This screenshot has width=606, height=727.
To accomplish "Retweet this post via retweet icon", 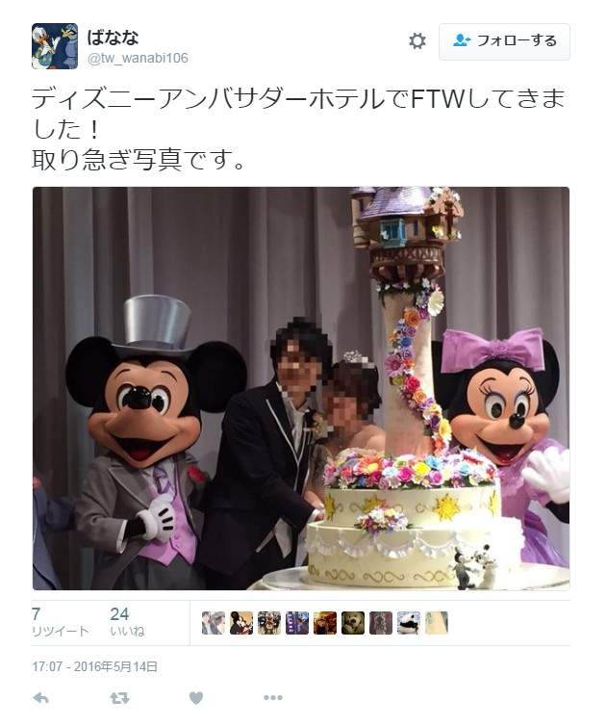I will [x=119, y=698].
